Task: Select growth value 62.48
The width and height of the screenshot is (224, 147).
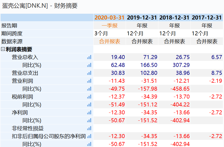Action: 118,65
